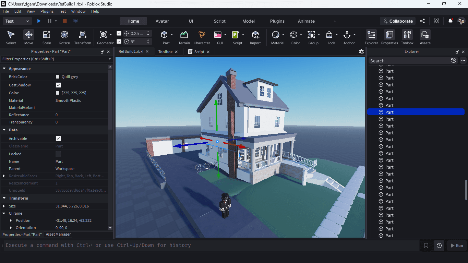Group the selected parts
Screen dimensions: 468x263
tap(311, 35)
